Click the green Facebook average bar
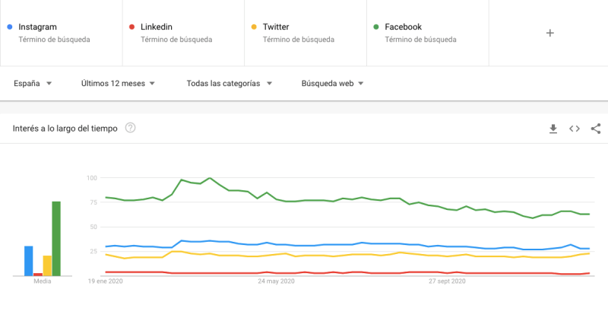 coord(56,238)
